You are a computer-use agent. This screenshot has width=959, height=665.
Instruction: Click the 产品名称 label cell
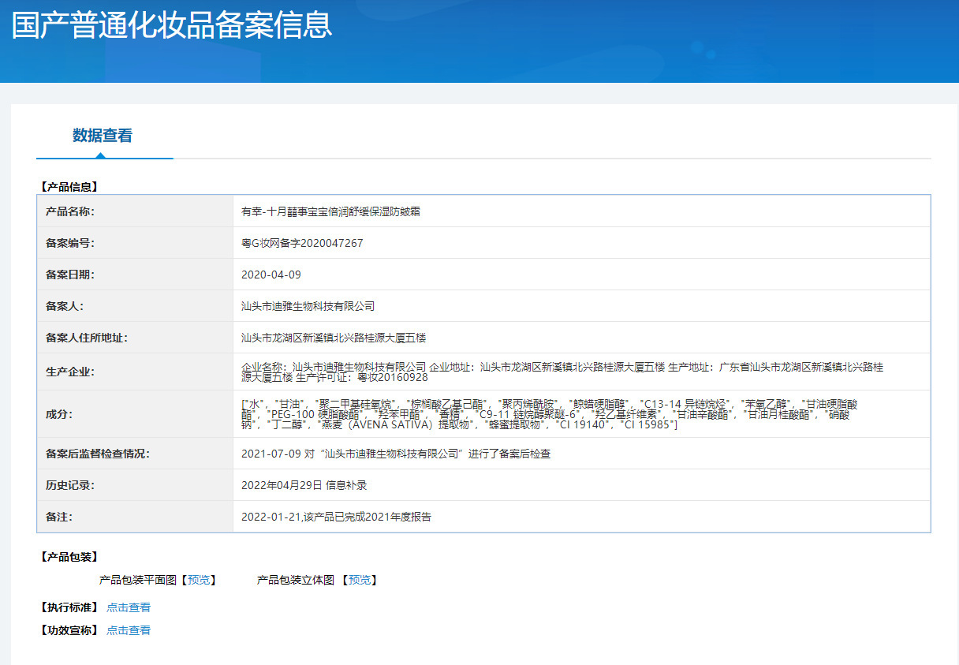[x=135, y=211]
